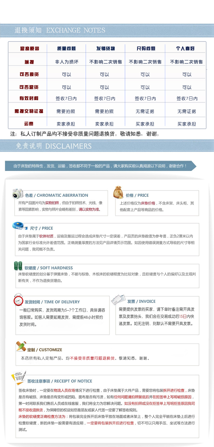Click the pencil and ruler CUSTOMIZE icon

pyautogui.click(x=21, y=346)
